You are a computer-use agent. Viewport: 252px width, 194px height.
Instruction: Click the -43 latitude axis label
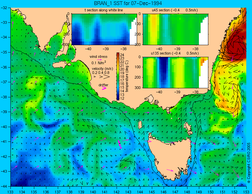coord(4,172)
